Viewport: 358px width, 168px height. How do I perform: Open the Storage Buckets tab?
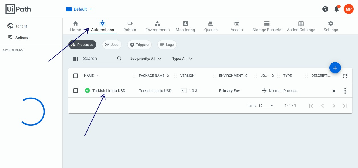[x=267, y=26]
